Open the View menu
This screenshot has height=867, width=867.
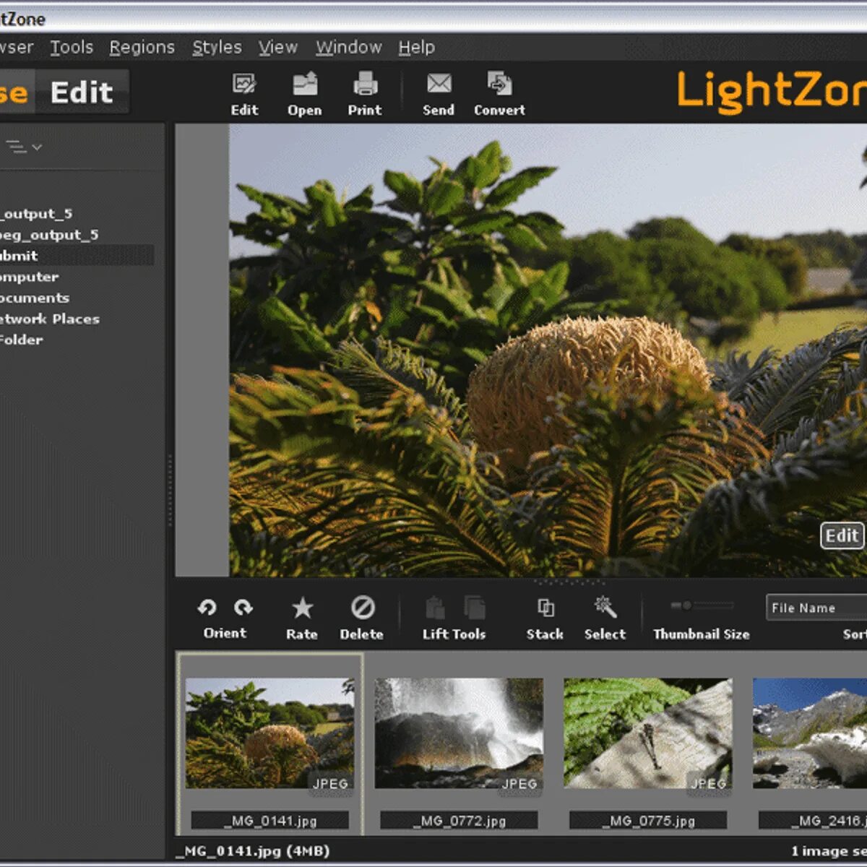(x=278, y=48)
